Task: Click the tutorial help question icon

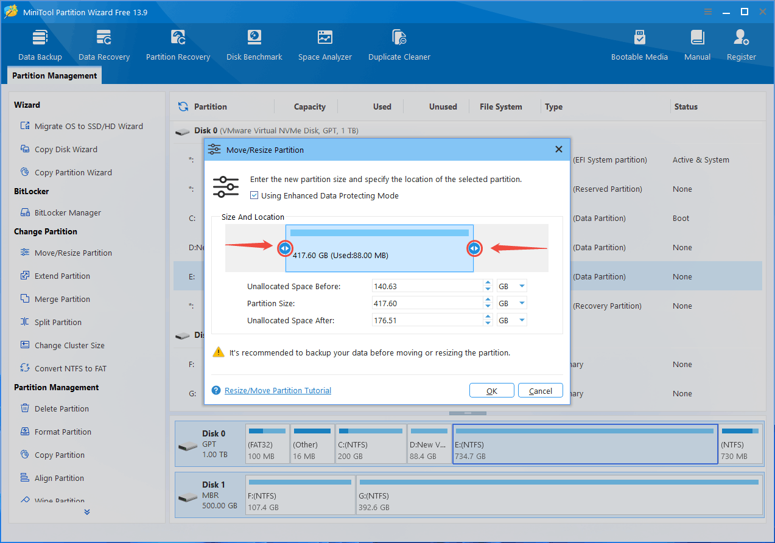Action: 216,391
